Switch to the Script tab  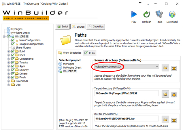pyautogui.click(x=63, y=27)
